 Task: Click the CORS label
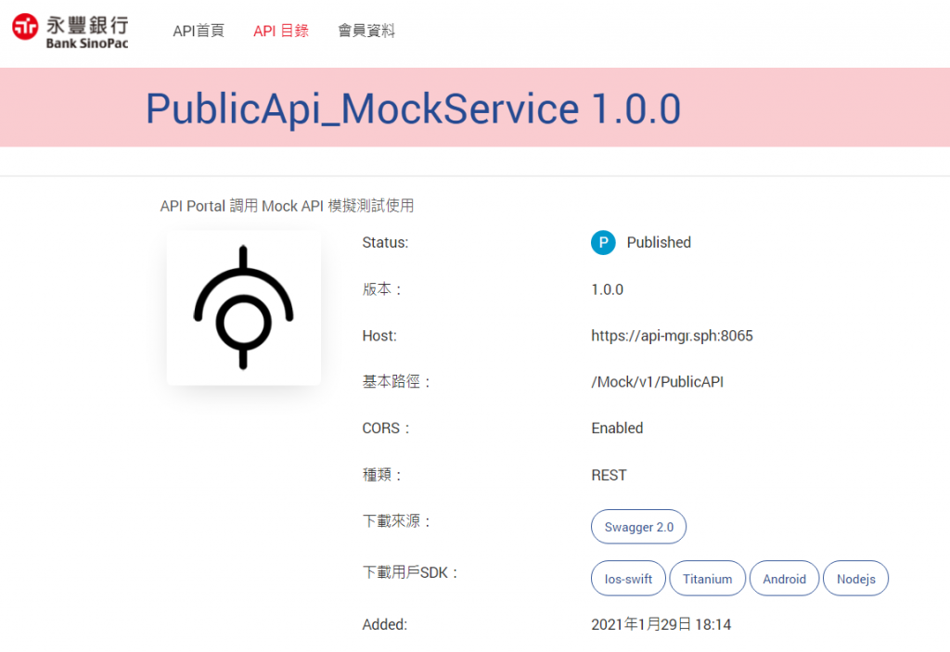tap(386, 428)
